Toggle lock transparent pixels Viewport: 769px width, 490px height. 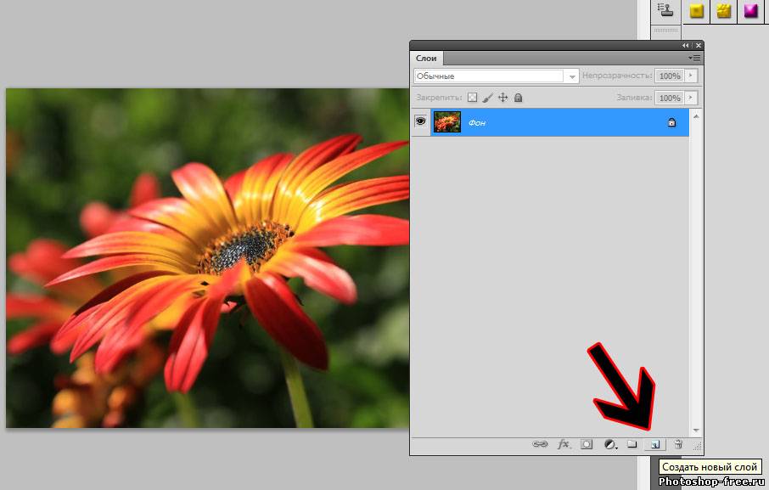coord(473,99)
